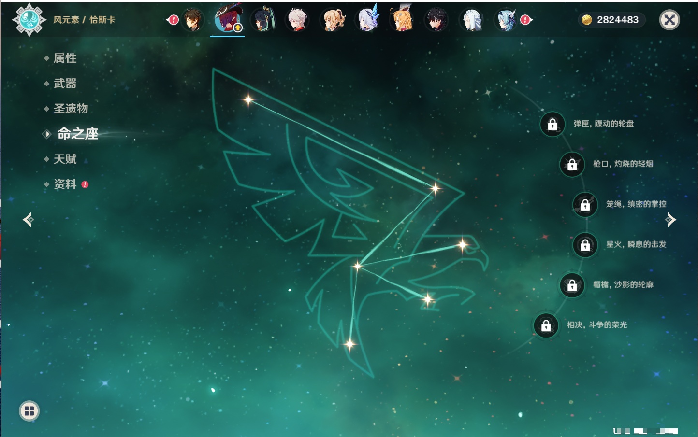Open lock icon for 相决，斗争的荣光

pos(546,325)
